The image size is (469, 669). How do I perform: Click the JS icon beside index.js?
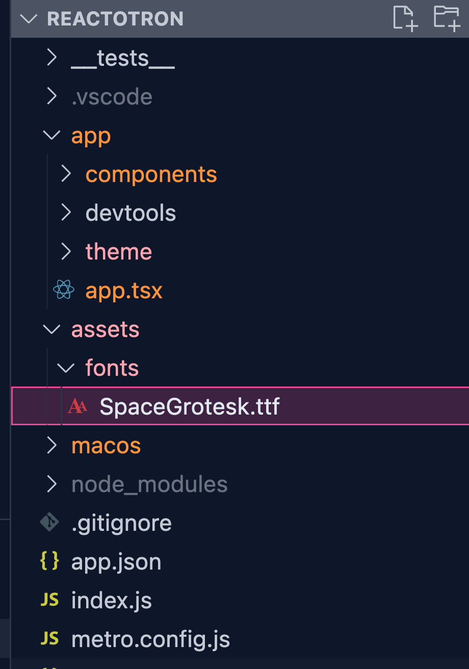click(x=49, y=600)
